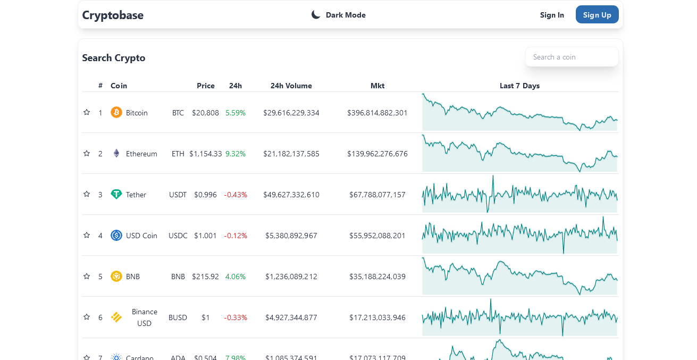Click the moon icon in header
The width and height of the screenshot is (697, 360).
tap(316, 15)
